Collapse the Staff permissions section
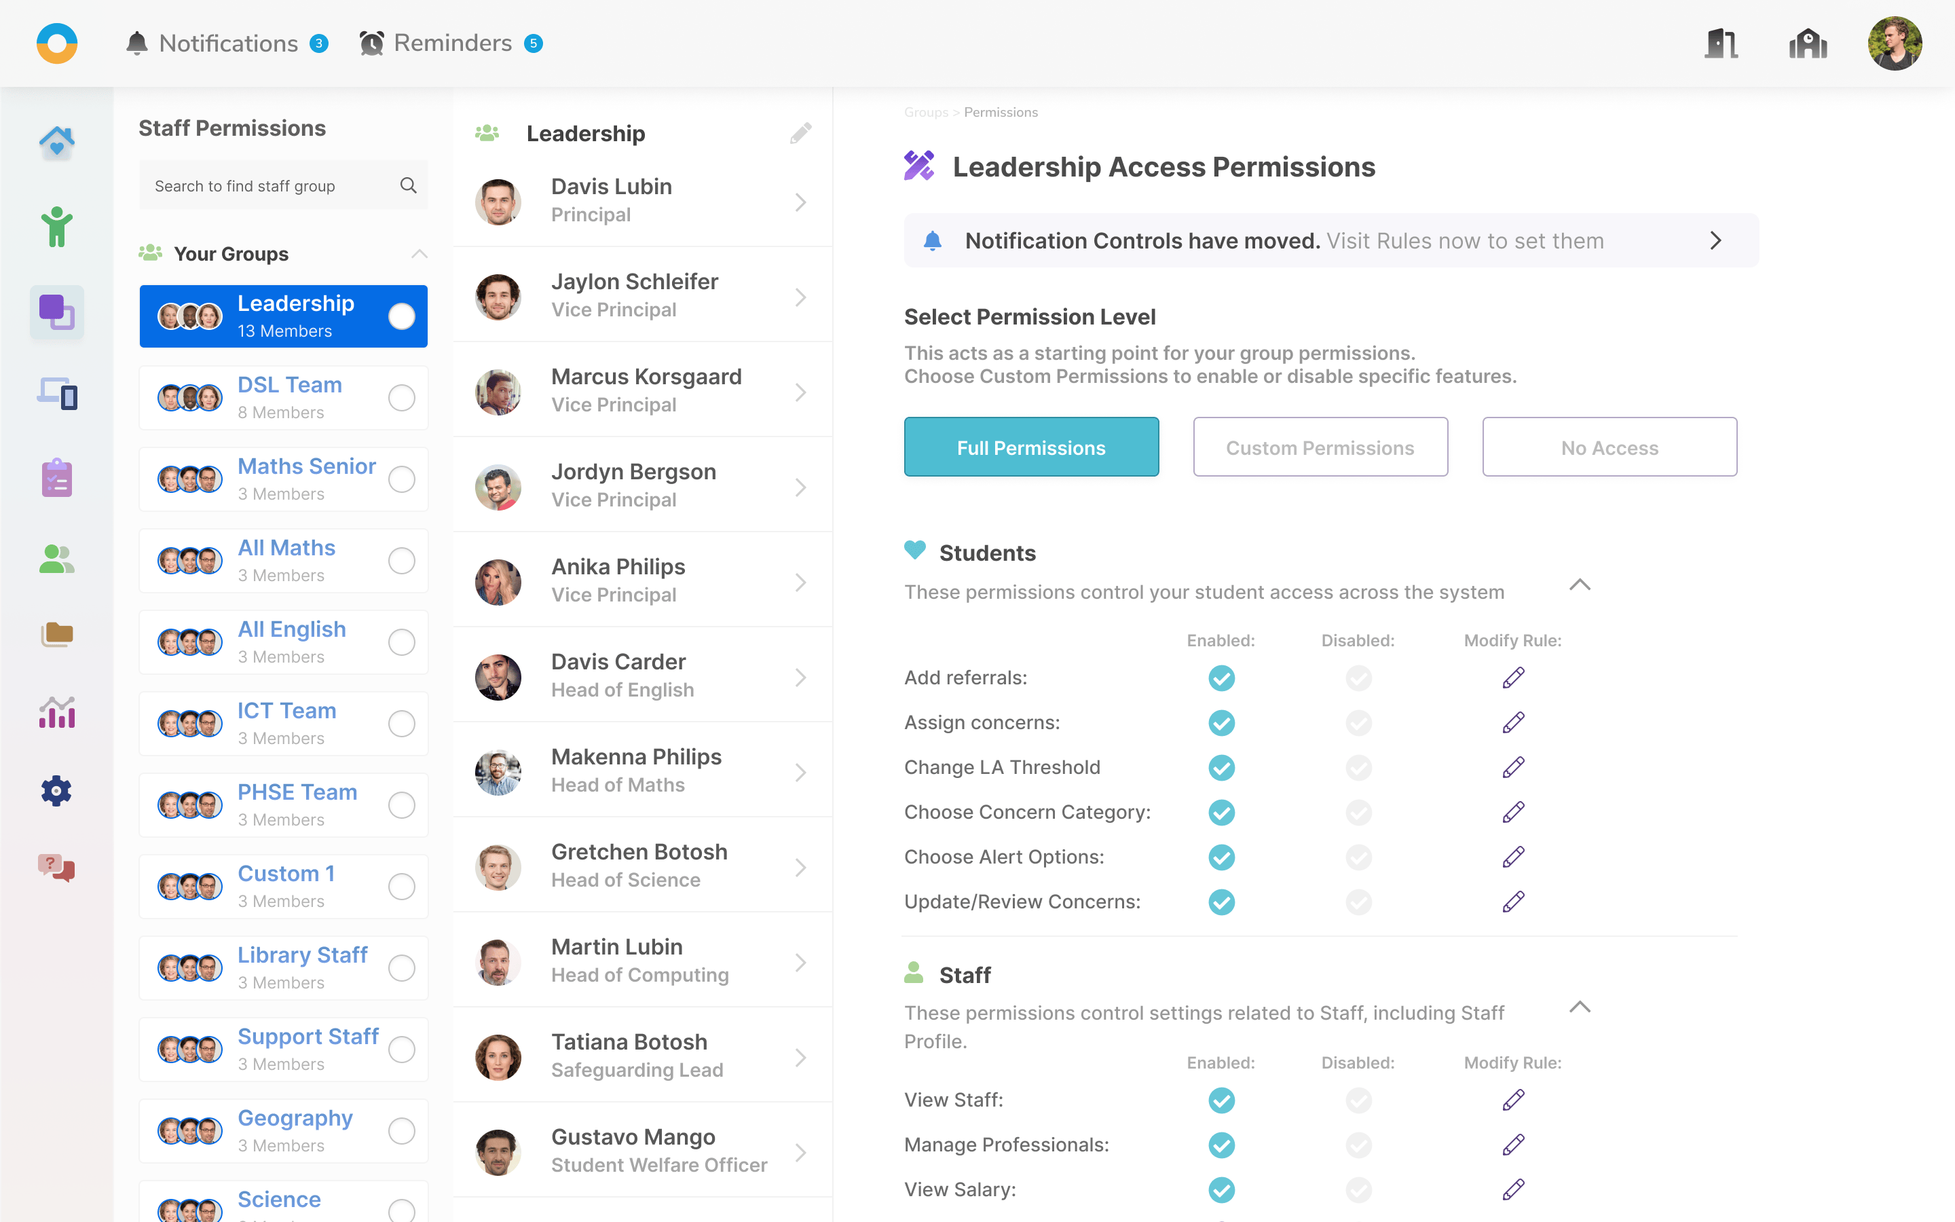Image resolution: width=1955 pixels, height=1222 pixels. [1580, 1007]
